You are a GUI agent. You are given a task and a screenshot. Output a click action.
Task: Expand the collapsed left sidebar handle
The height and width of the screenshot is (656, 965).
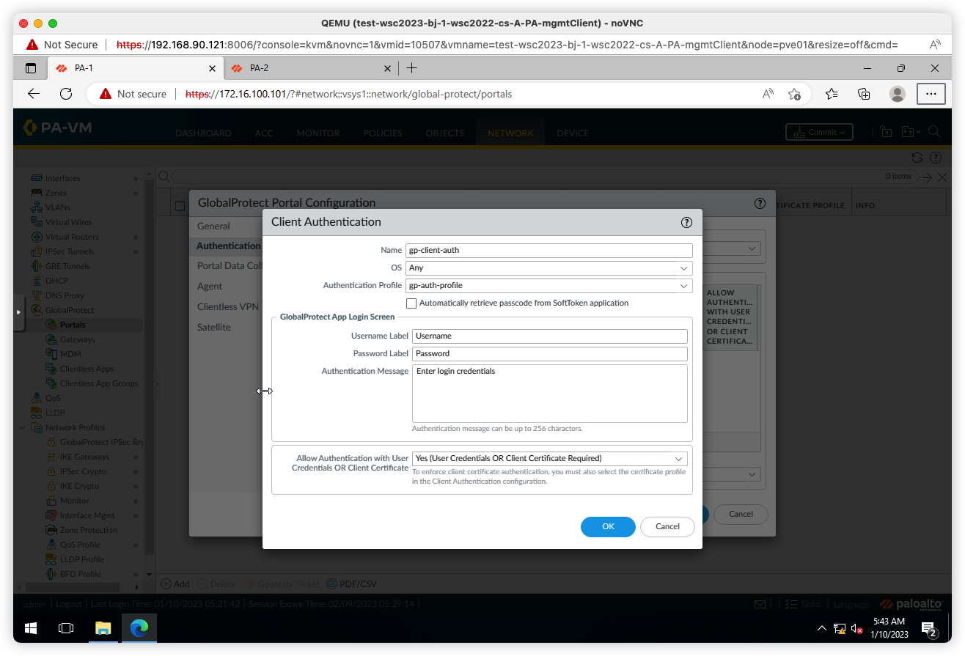pos(18,312)
